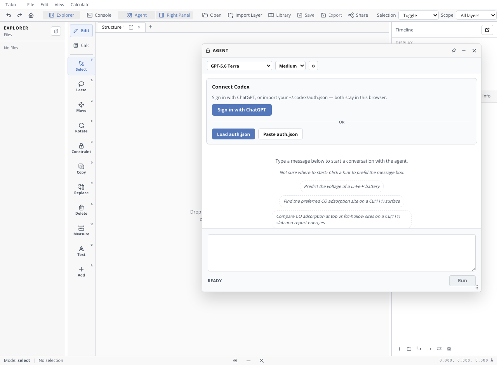
Task: Pick the Copy tool
Action: [81, 169]
